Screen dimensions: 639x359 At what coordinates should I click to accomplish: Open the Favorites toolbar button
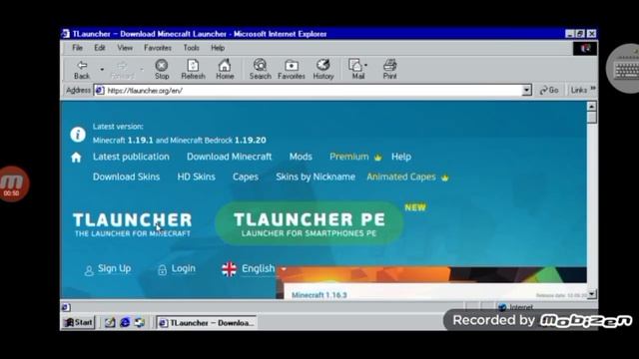pos(292,69)
